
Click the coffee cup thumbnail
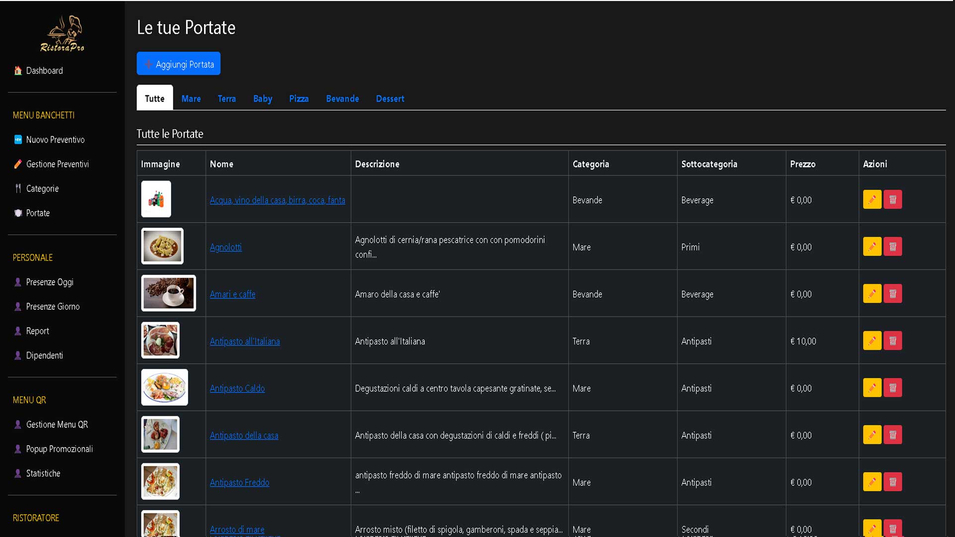[x=168, y=293]
